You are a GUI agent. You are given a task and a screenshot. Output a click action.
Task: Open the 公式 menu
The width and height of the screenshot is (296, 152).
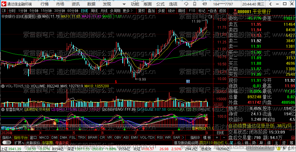point(160,4)
